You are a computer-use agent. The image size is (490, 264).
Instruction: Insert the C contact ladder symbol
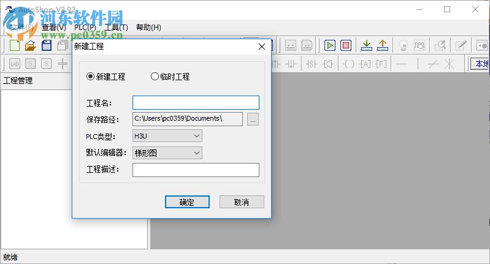[x=327, y=64]
